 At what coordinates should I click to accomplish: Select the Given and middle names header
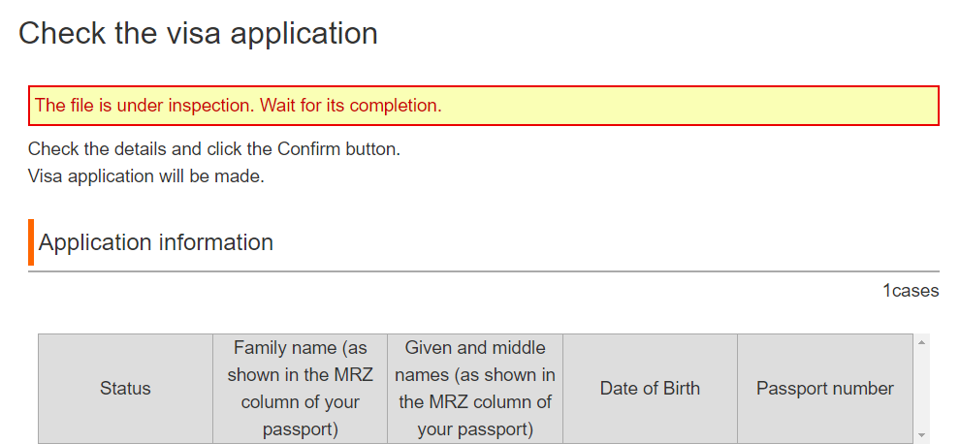(475, 374)
